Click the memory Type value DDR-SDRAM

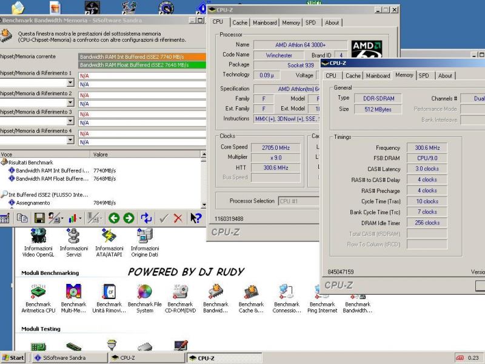(378, 98)
